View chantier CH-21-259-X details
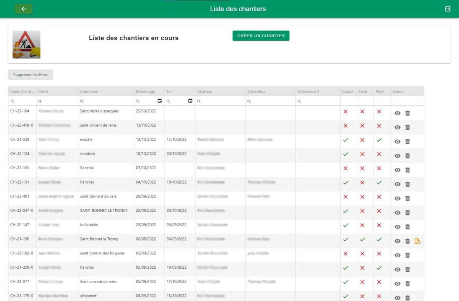The image size is (459, 301). click(397, 269)
